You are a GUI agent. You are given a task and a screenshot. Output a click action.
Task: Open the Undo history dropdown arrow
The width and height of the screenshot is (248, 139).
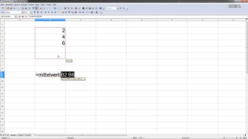coord(57,8)
